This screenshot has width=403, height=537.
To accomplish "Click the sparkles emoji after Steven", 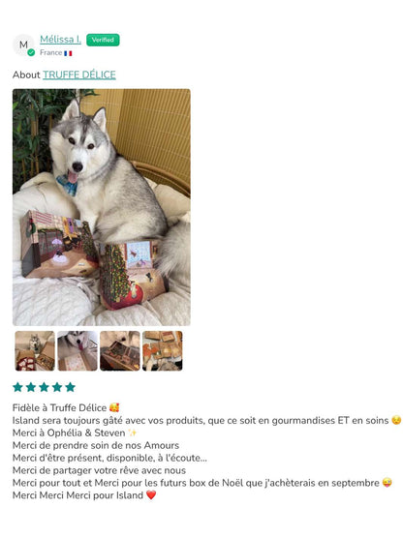I will (x=133, y=433).
